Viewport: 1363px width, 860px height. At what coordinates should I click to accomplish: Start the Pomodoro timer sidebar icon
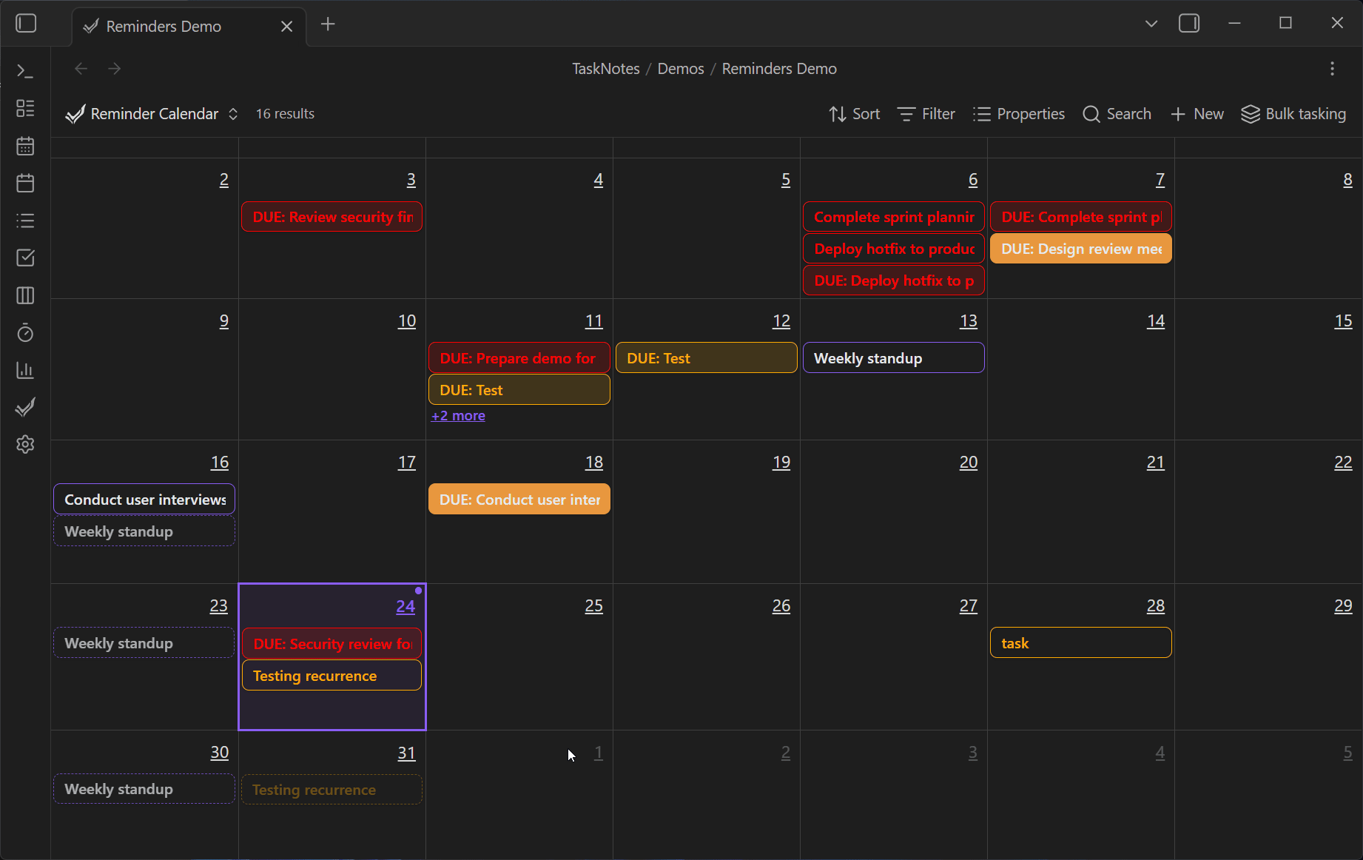click(25, 333)
